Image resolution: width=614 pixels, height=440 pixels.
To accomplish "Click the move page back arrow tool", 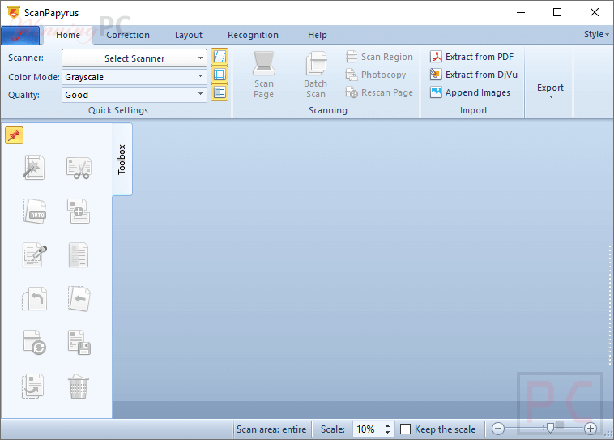I will coord(79,299).
